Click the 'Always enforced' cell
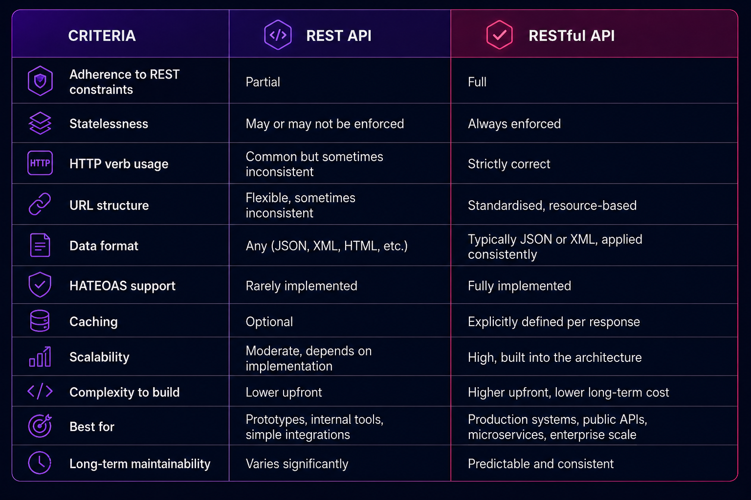Image resolution: width=751 pixels, height=500 pixels. pos(514,124)
